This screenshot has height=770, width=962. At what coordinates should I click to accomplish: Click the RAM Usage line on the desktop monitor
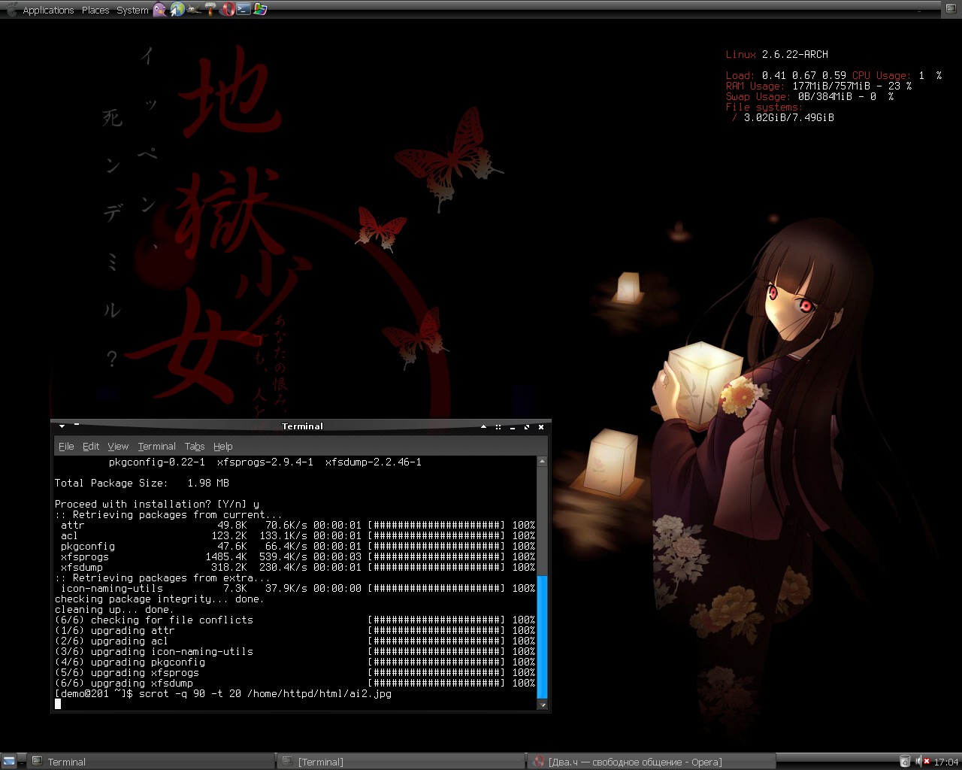(x=818, y=86)
